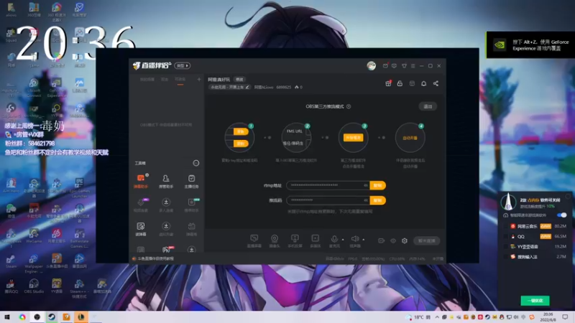
Task: Open the message icon in title bar
Action: pyautogui.click(x=394, y=66)
